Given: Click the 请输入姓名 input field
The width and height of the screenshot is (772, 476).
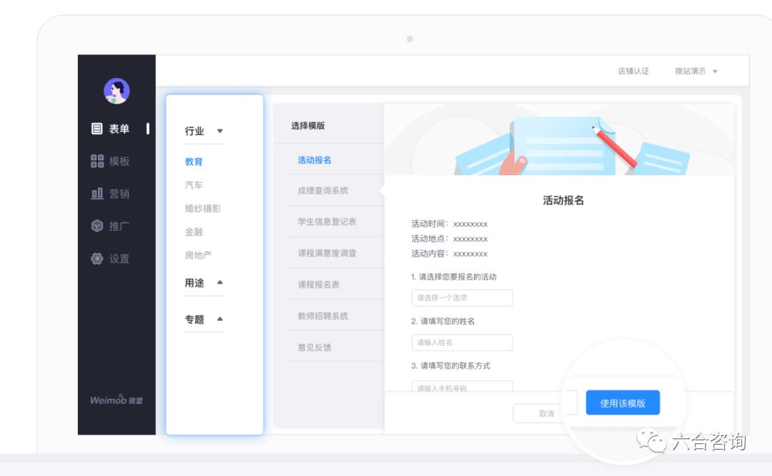Looking at the screenshot, I should pos(462,342).
